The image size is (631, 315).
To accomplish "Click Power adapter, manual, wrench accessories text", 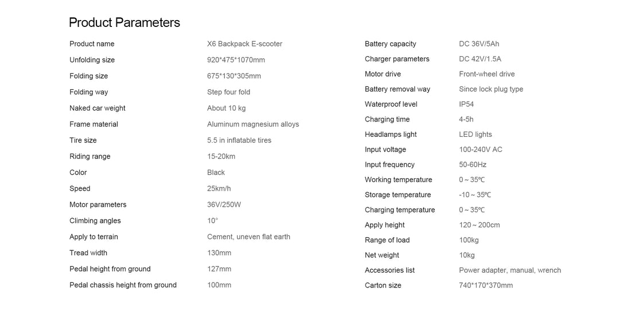I will (510, 270).
